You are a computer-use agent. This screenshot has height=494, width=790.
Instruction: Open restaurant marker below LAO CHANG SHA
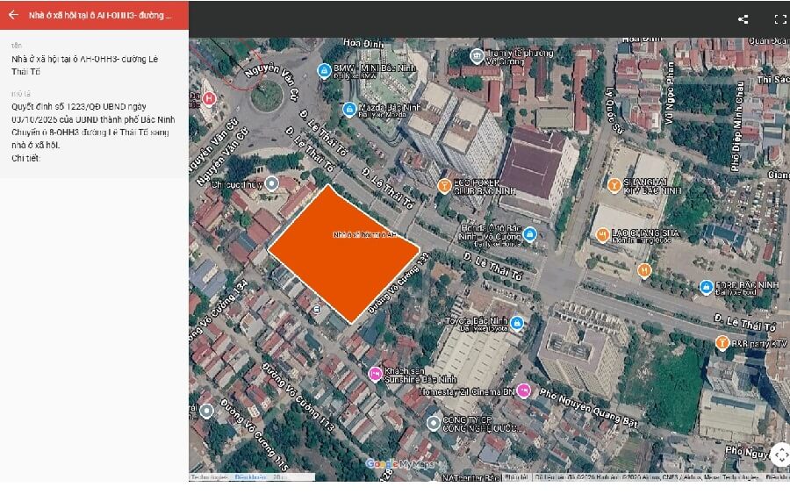click(644, 271)
